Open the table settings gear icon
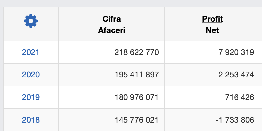The height and width of the screenshot is (131, 262). pos(31,21)
